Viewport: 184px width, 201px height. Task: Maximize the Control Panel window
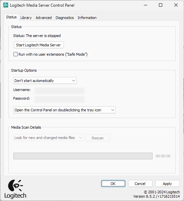click(x=161, y=5)
